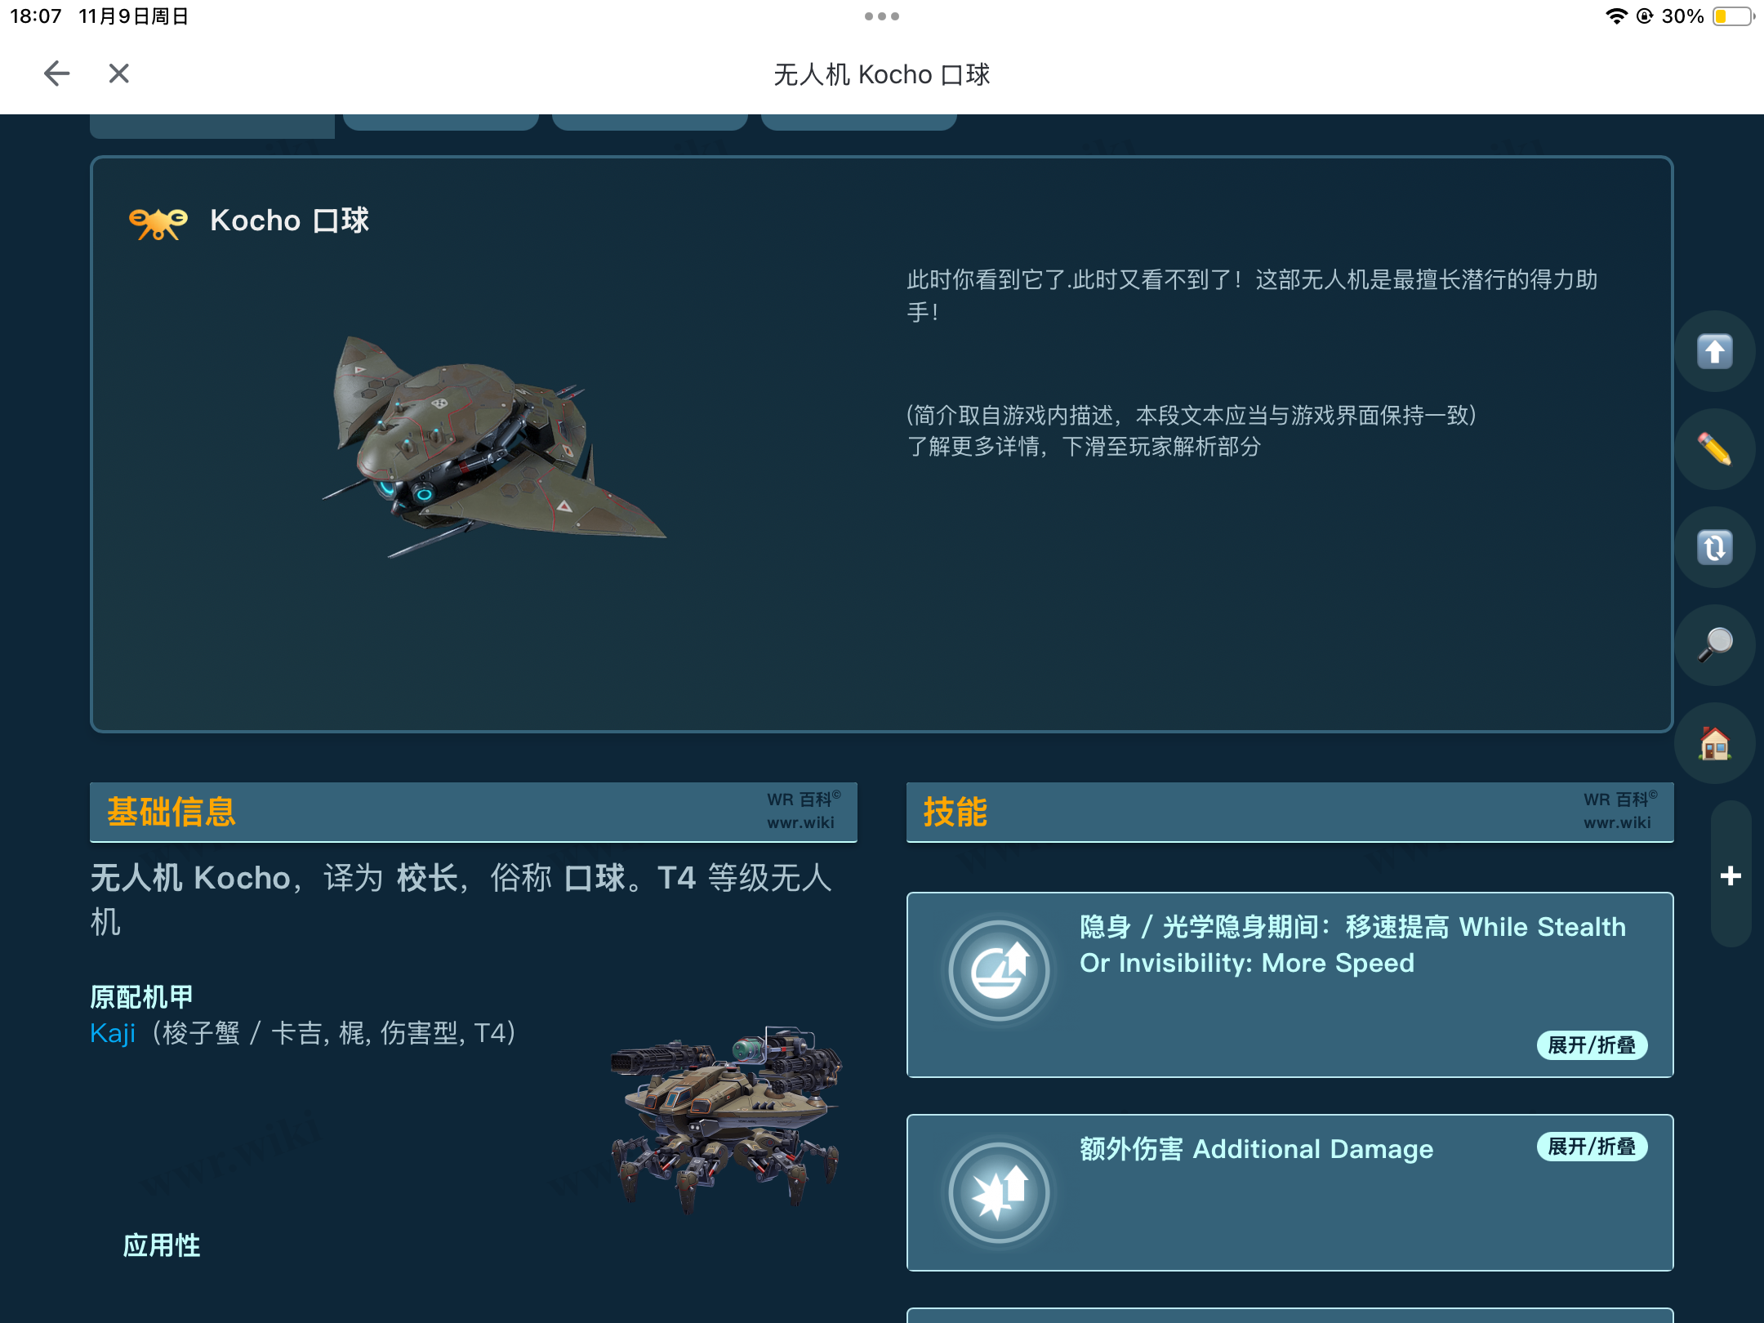Screen dimensions: 1764x1323
Task: Click the stealth speed skill icon
Action: pyautogui.click(x=998, y=970)
